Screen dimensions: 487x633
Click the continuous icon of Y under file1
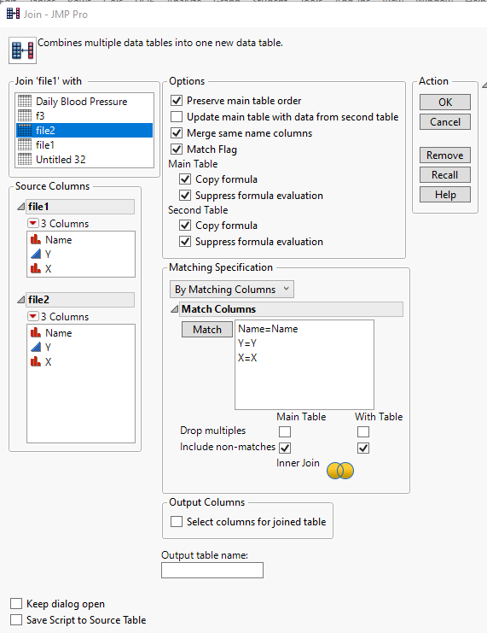coord(36,254)
